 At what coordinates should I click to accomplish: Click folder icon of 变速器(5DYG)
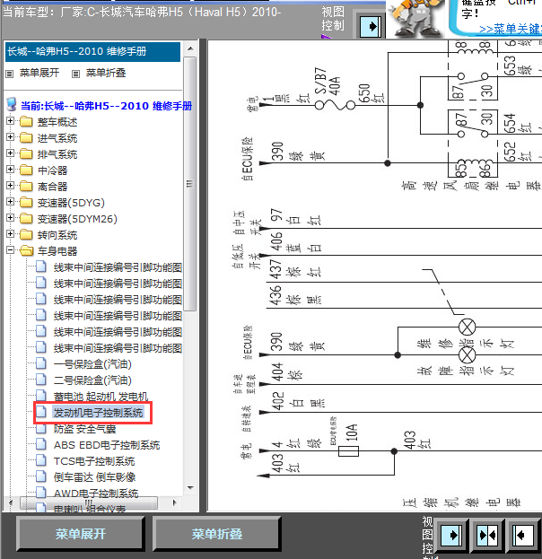point(26,202)
